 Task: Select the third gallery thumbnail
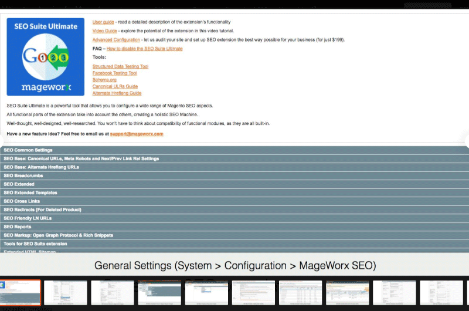(x=113, y=293)
